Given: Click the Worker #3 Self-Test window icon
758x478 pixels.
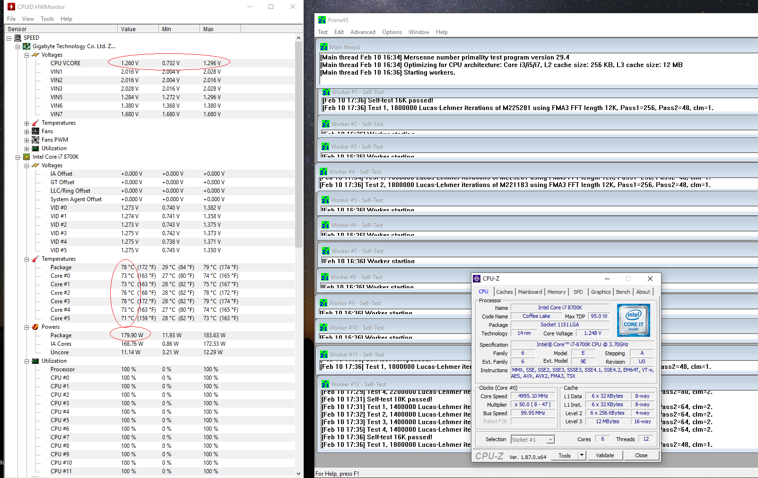Looking at the screenshot, I should click(325, 147).
